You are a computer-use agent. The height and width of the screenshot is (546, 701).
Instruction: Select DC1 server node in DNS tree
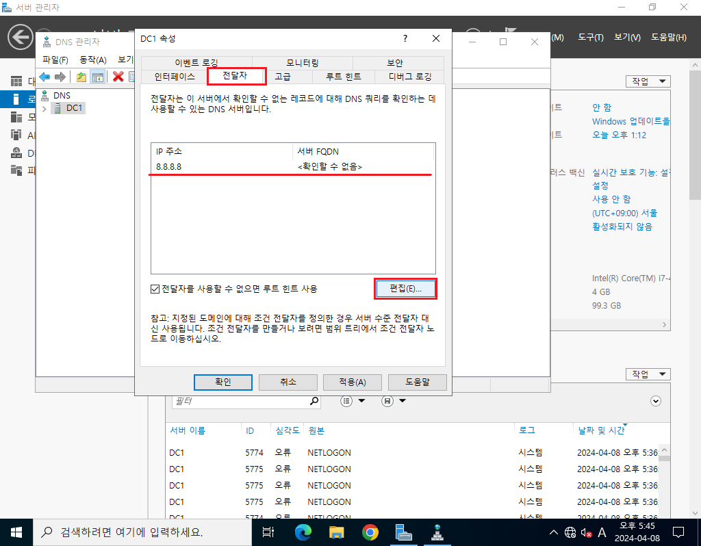(74, 107)
